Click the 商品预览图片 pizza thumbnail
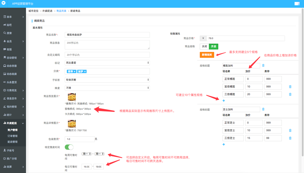The width and height of the screenshot is (304, 173). [x=72, y=97]
